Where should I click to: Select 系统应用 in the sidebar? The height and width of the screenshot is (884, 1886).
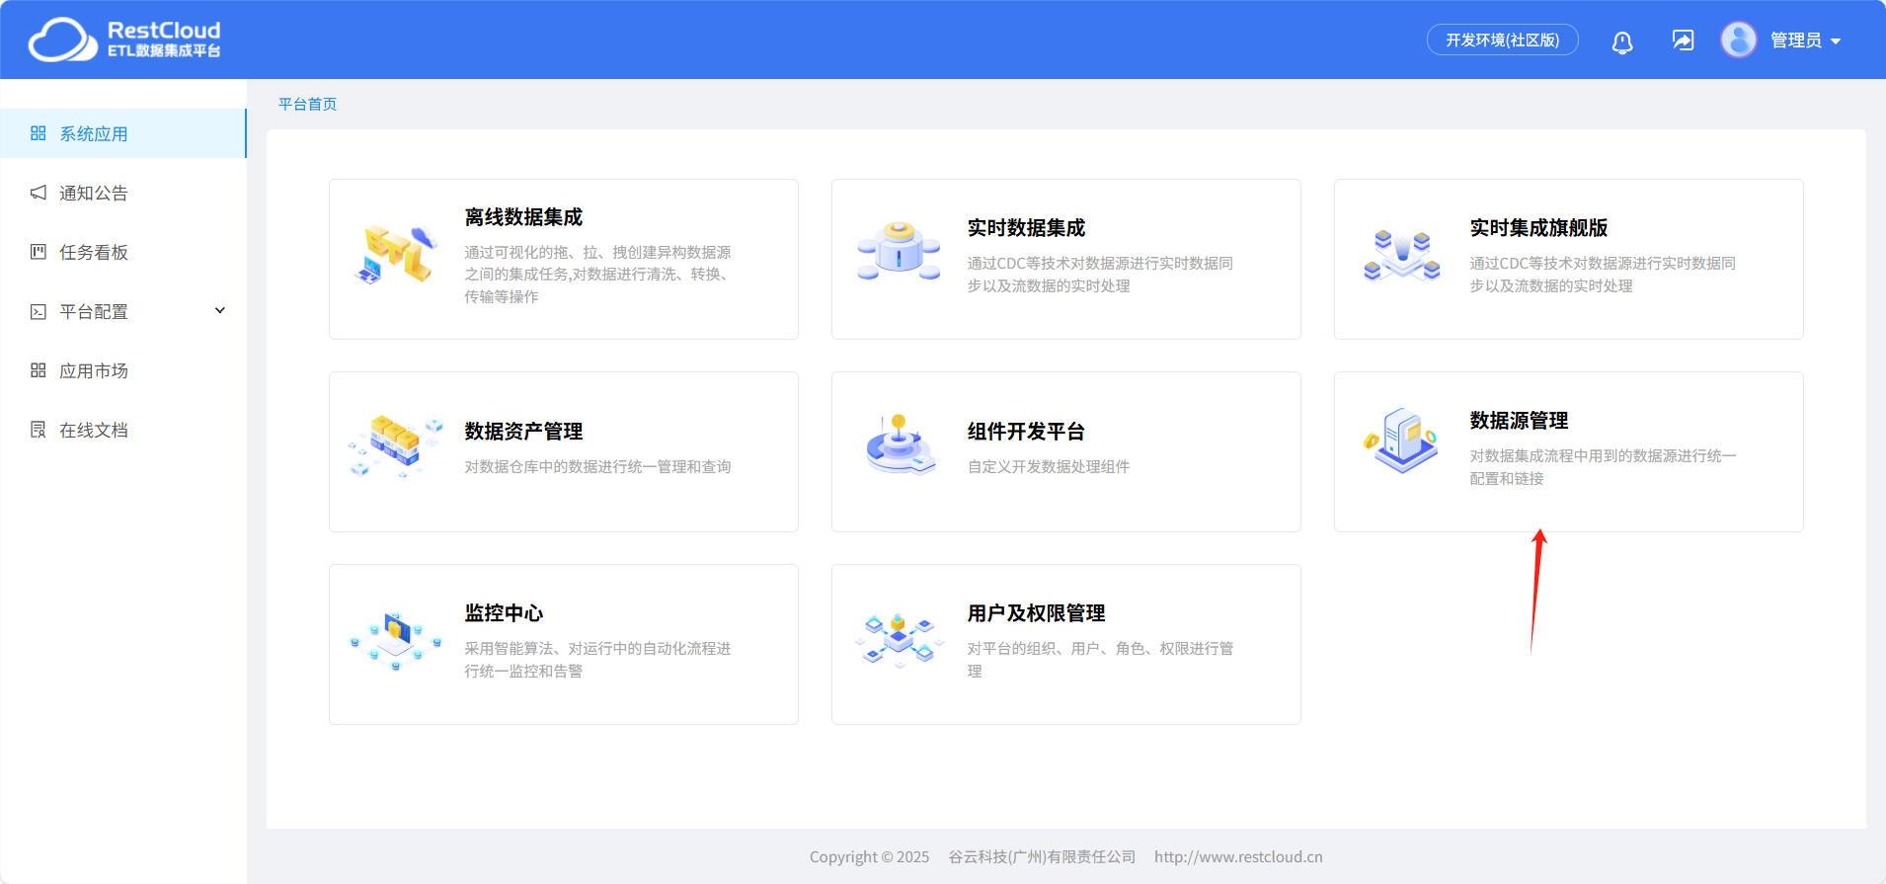[123, 133]
